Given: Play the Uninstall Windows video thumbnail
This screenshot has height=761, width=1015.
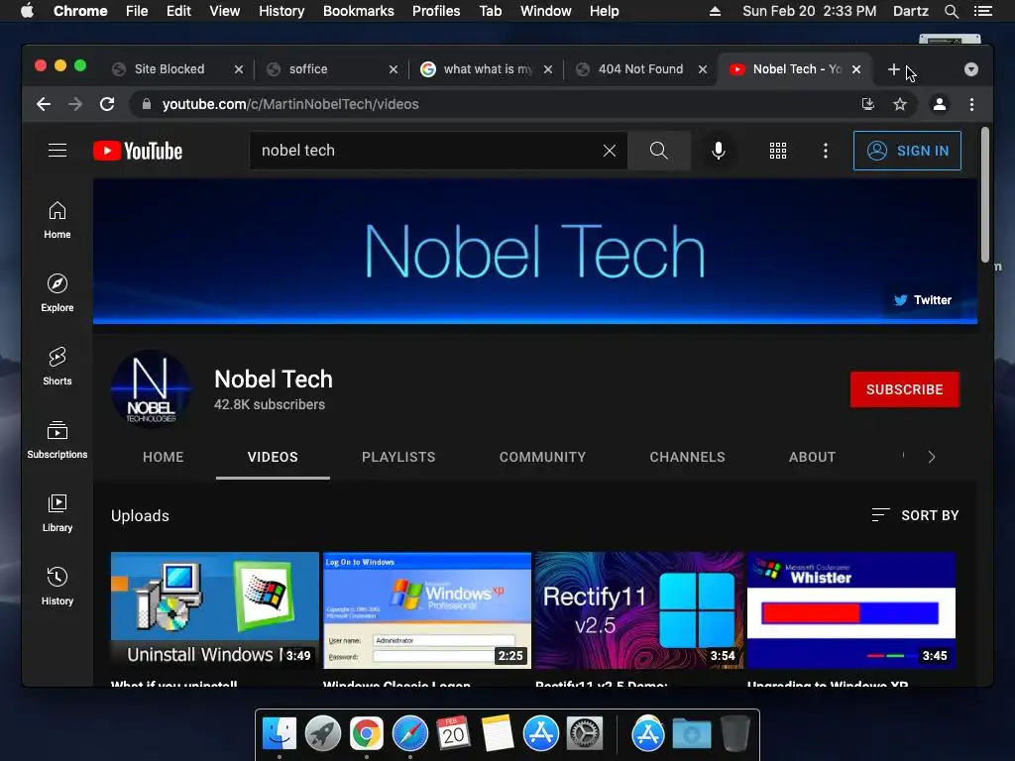Looking at the screenshot, I should coord(215,609).
